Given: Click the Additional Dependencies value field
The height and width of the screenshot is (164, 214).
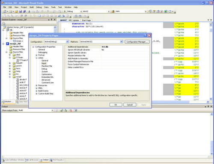Looking at the screenshot, I should pyautogui.click(x=125, y=47).
